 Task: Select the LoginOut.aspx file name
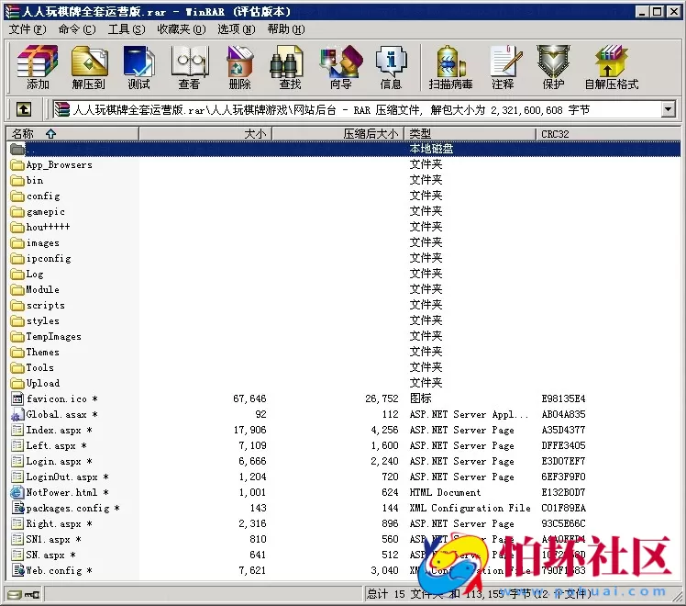[x=67, y=477]
